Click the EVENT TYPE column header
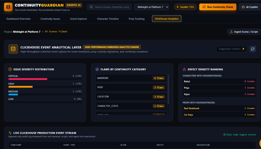This screenshot has width=261, height=149. 69,145
